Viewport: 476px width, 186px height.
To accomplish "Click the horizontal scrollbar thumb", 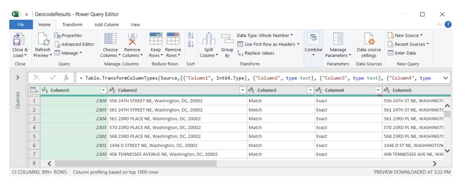I will tap(136, 163).
